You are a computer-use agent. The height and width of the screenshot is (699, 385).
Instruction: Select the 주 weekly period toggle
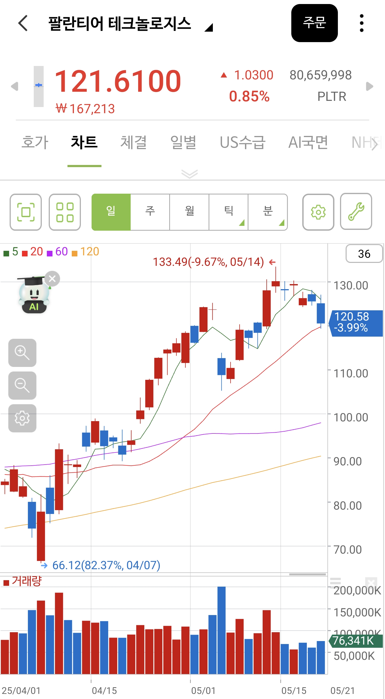(x=150, y=212)
